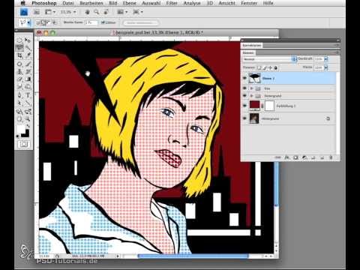360x270 pixels.
Task: Hide the Ebene 1 layer
Action: pyautogui.click(x=245, y=78)
